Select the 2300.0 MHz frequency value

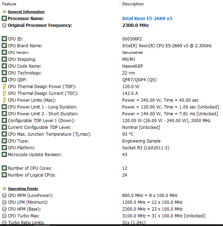coord(136,25)
